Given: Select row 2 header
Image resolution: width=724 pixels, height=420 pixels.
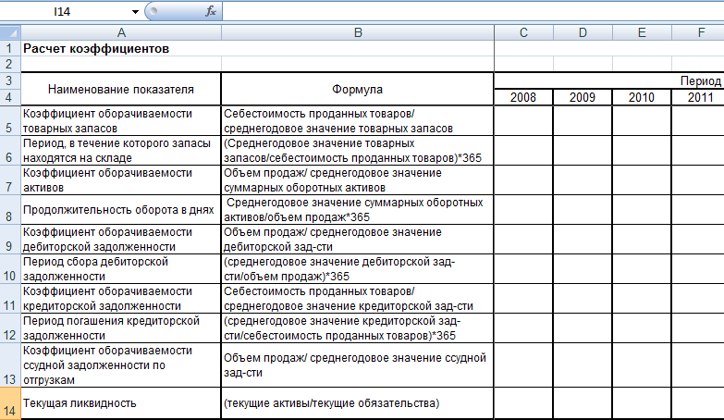Looking at the screenshot, I should click(10, 64).
